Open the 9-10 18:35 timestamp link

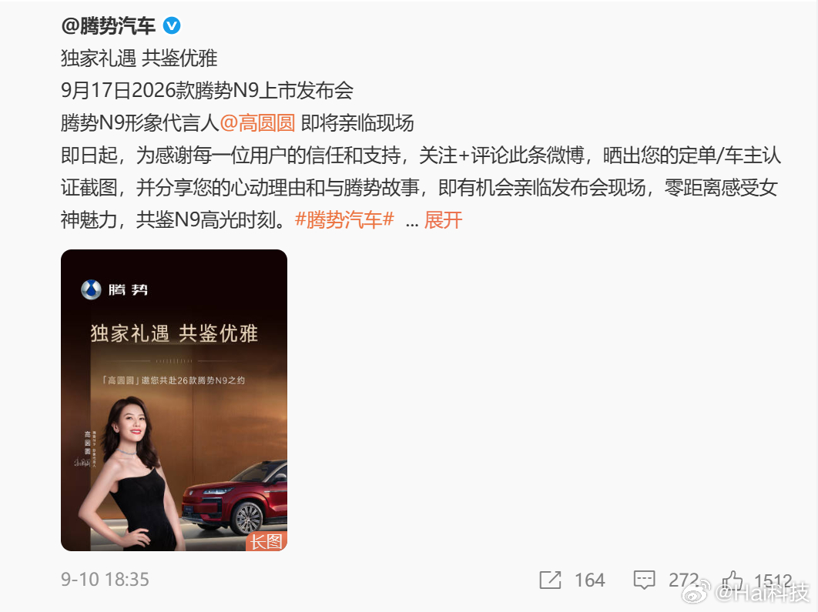pos(105,580)
